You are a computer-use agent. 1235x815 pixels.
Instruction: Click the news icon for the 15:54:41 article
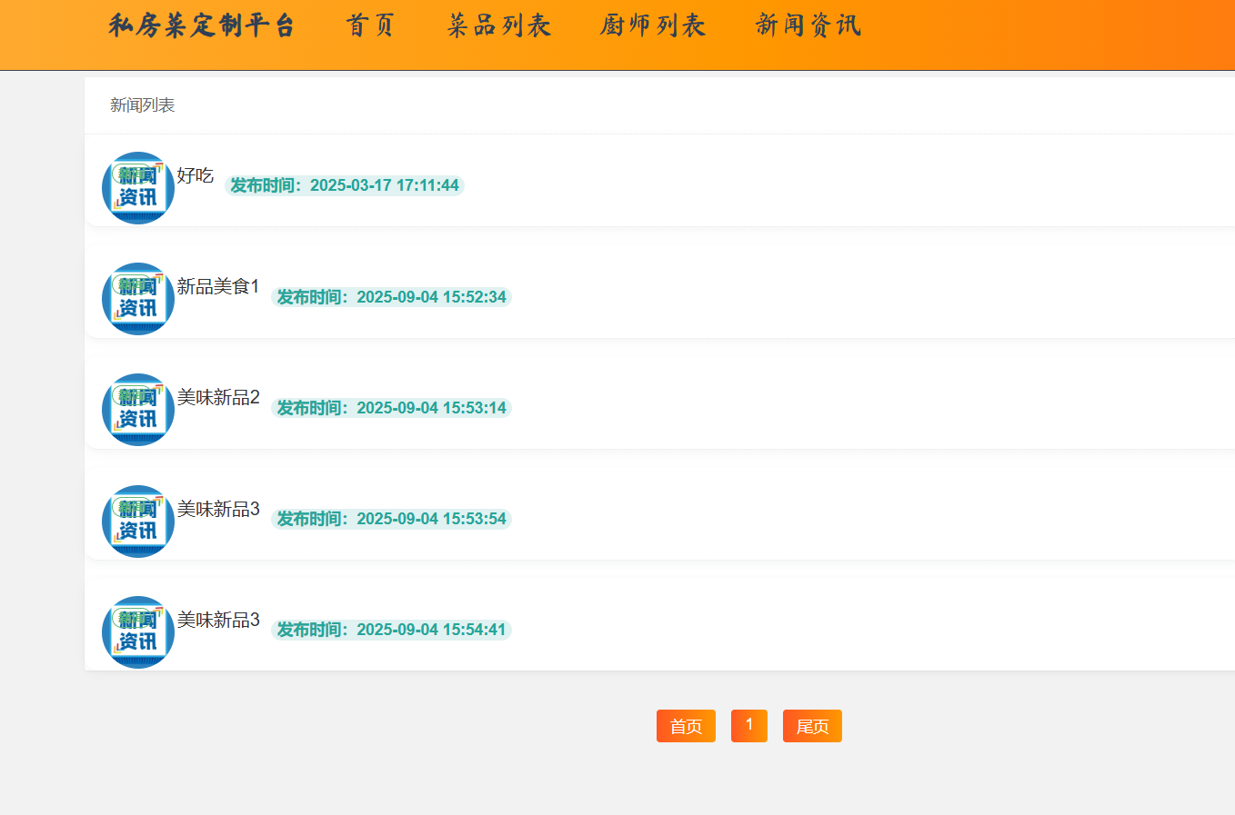click(x=138, y=632)
